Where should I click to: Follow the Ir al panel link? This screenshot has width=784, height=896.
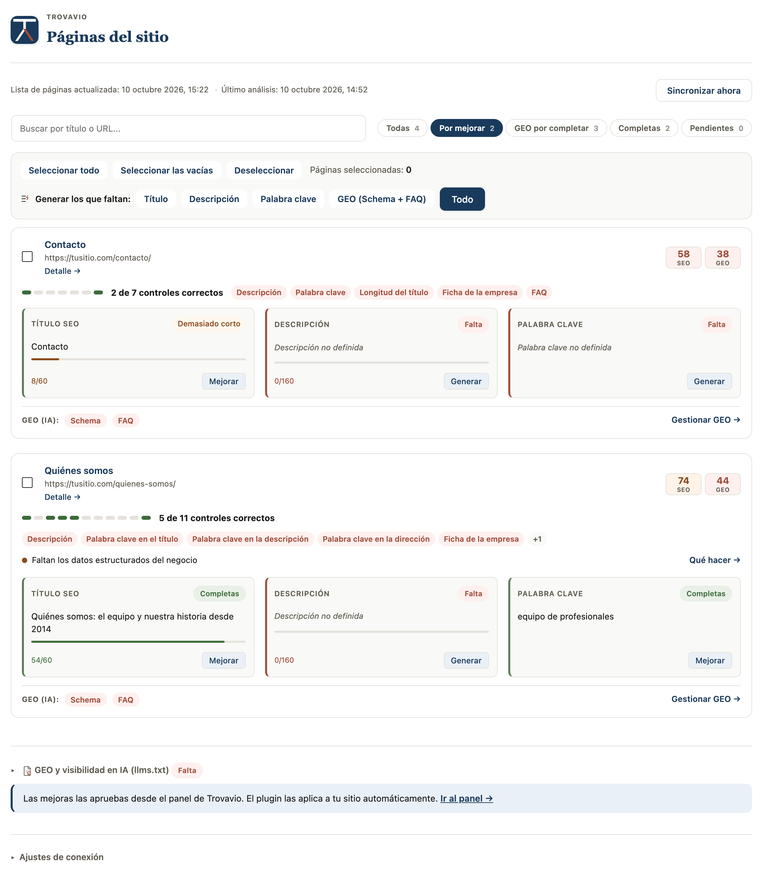click(x=466, y=798)
